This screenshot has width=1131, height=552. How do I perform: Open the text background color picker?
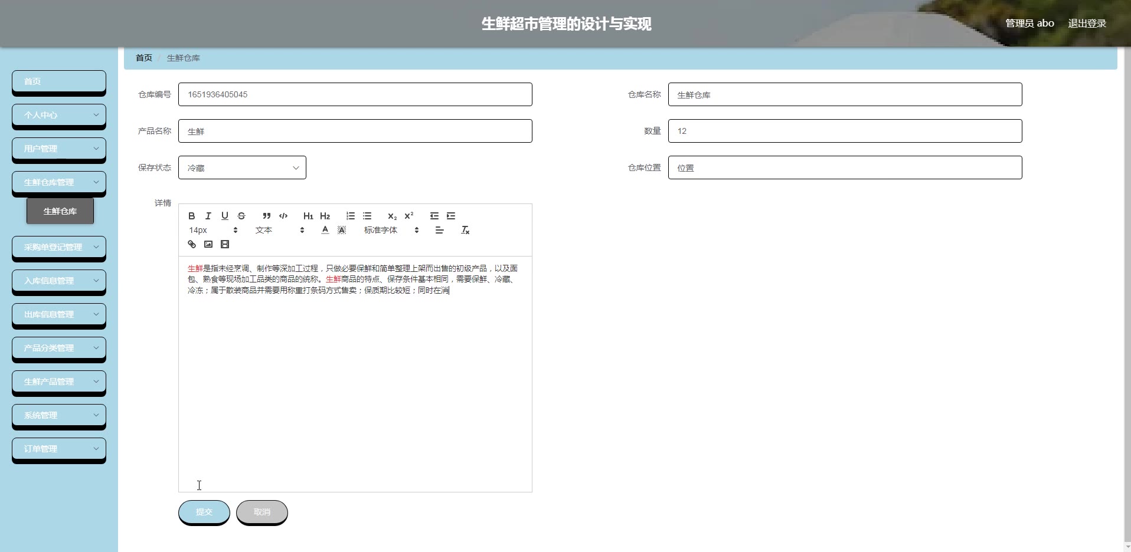tap(342, 230)
